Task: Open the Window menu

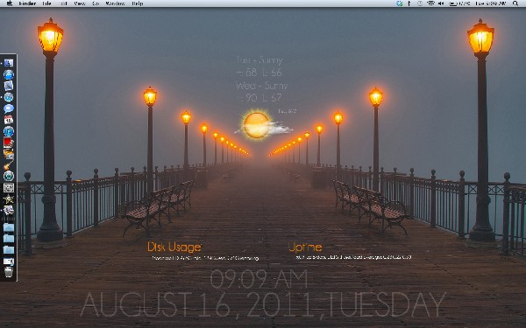Action: click(x=115, y=3)
